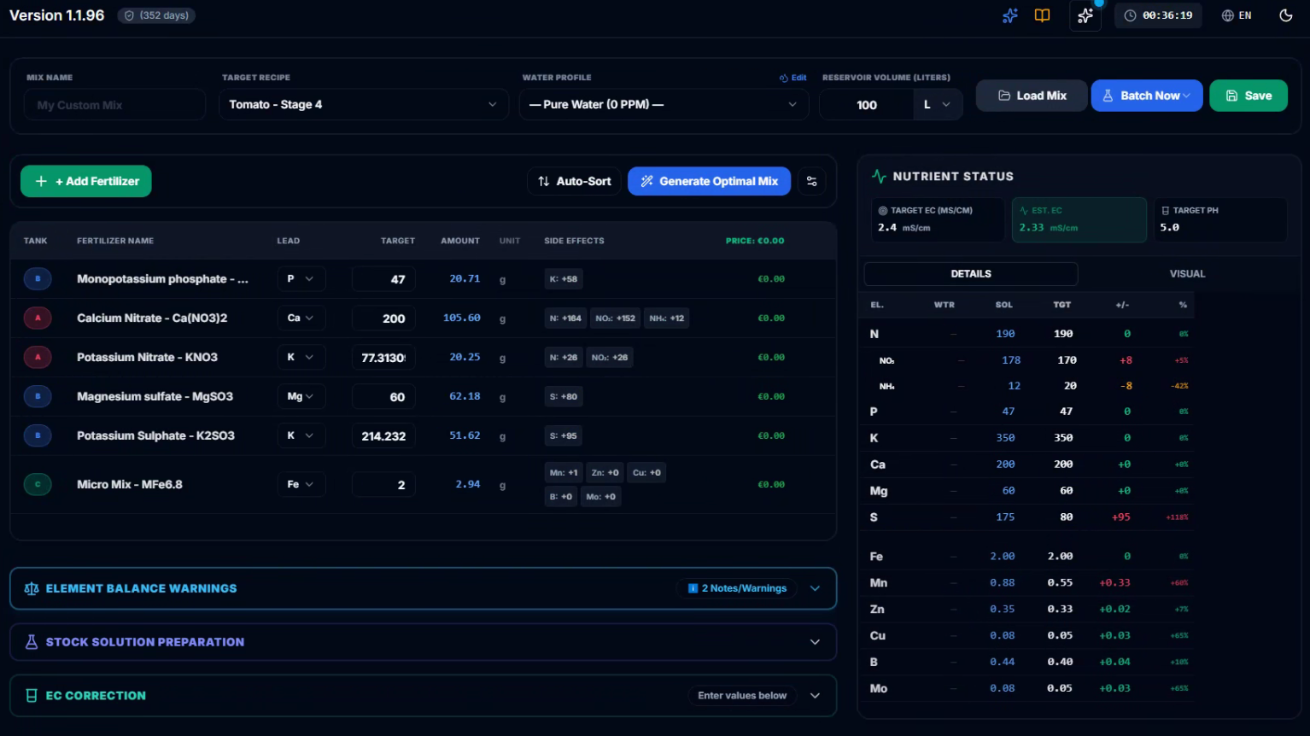Click tank C badge for Micro Mix
Image resolution: width=1310 pixels, height=736 pixels.
[x=38, y=485]
